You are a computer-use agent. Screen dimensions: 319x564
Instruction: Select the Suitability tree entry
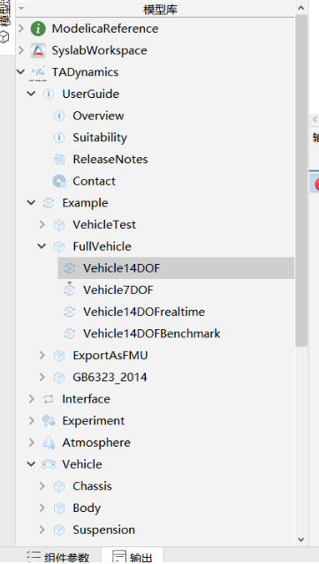(100, 138)
